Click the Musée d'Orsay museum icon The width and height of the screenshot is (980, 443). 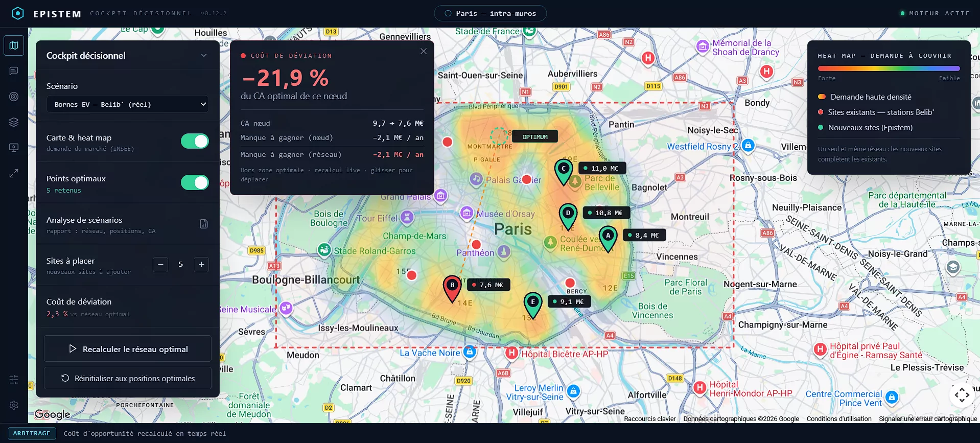pos(466,213)
